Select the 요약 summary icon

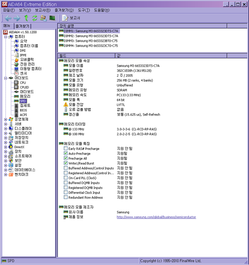coord(16,41)
